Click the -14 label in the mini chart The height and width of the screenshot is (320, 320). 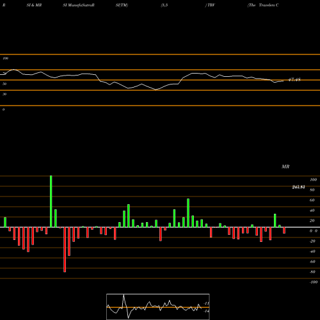tap(206, 311)
